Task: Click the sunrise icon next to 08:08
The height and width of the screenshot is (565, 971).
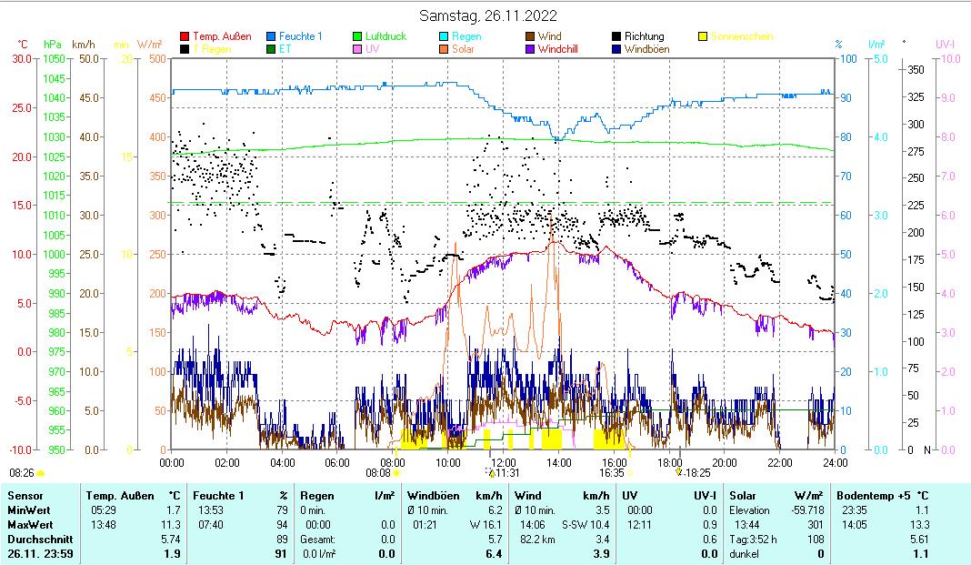Action: tap(396, 473)
